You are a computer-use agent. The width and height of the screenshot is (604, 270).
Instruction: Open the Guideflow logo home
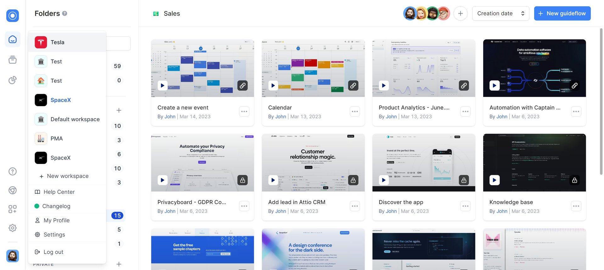coord(13,15)
